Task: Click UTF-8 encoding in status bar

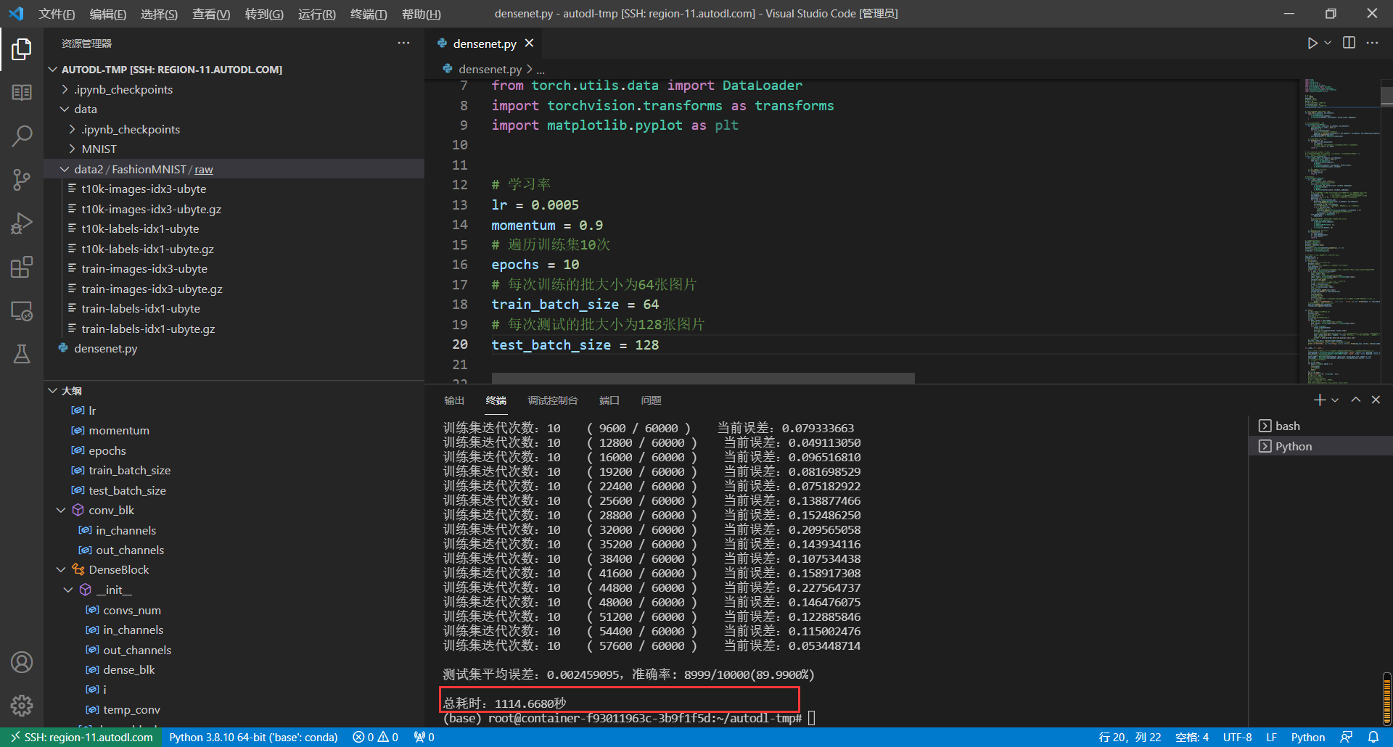Action: pos(1238,737)
